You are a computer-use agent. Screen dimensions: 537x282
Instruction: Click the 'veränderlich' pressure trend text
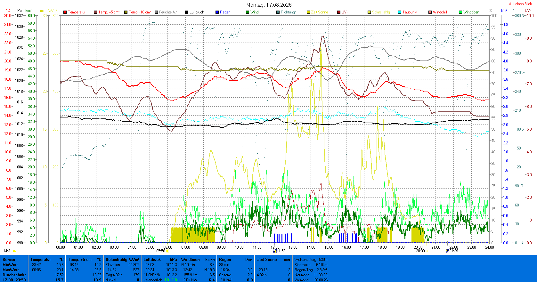coord(153,280)
